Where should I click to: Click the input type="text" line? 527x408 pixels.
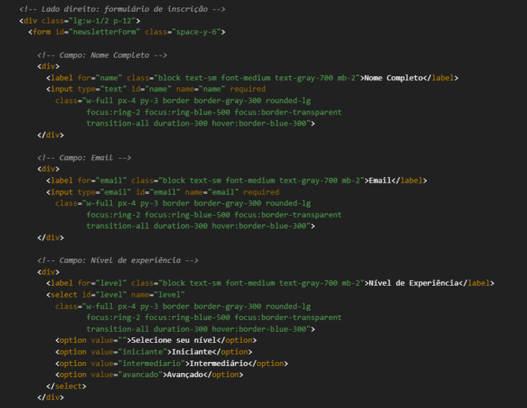click(x=156, y=89)
